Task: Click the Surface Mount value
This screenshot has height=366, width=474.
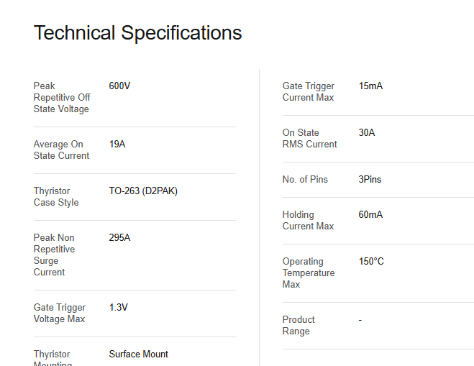Action: coord(139,354)
